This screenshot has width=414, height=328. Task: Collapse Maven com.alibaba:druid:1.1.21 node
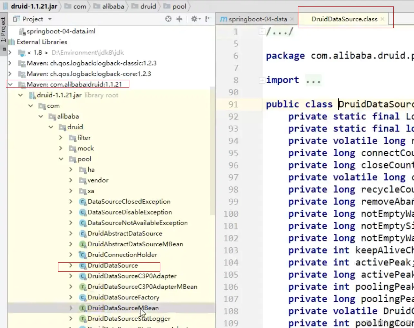coord(10,84)
